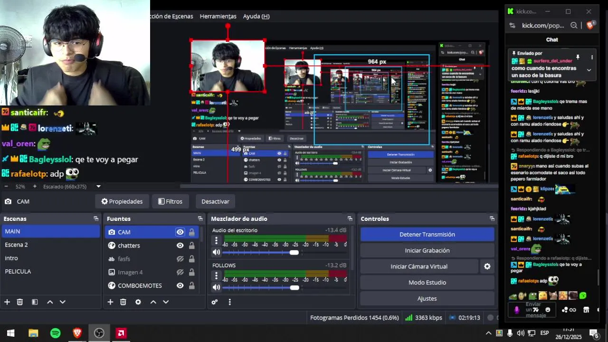Viewport: 608px width, 342px height.
Task: Open Spotify from the taskbar
Action: [55, 333]
